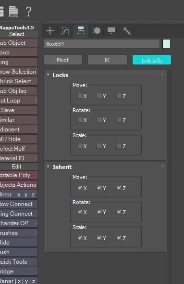The image size is (184, 284).
Task: Disable Inherit Rotate X checkbox
Action: coord(80,212)
